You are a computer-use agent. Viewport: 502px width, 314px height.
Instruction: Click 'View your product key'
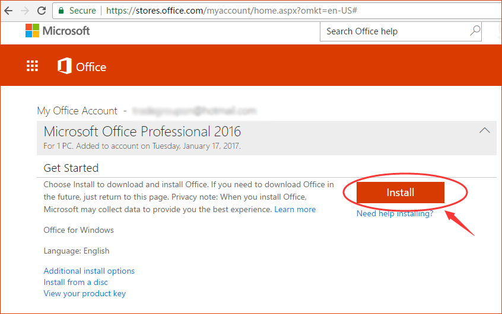coord(84,293)
